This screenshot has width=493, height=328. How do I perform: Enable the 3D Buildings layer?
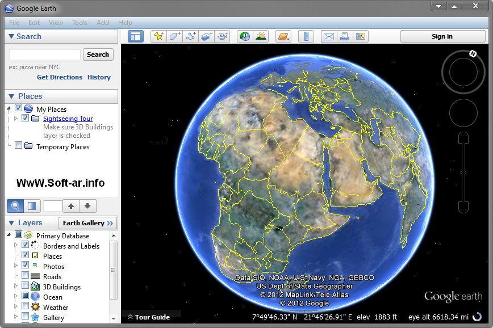click(24, 287)
